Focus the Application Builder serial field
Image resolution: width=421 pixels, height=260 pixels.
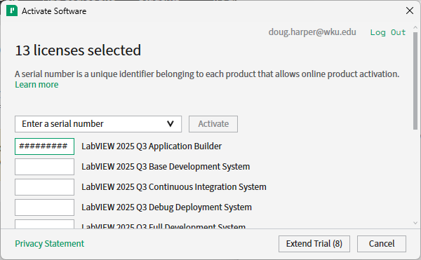click(x=45, y=146)
